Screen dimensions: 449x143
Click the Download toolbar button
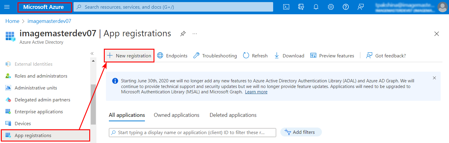tap(289, 56)
